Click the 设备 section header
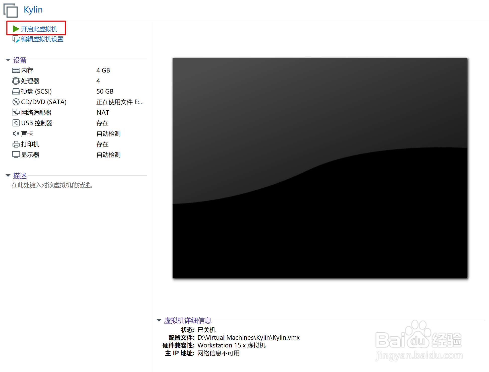The width and height of the screenshot is (489, 372). coord(20,60)
